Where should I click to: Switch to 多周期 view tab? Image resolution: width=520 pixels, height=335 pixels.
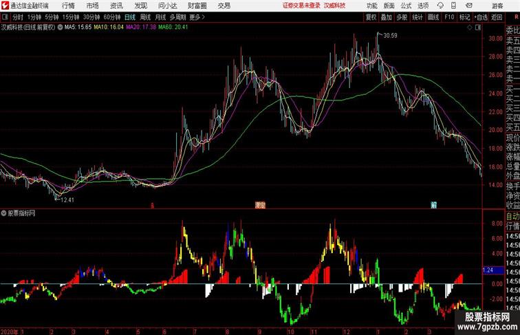[x=177, y=17]
